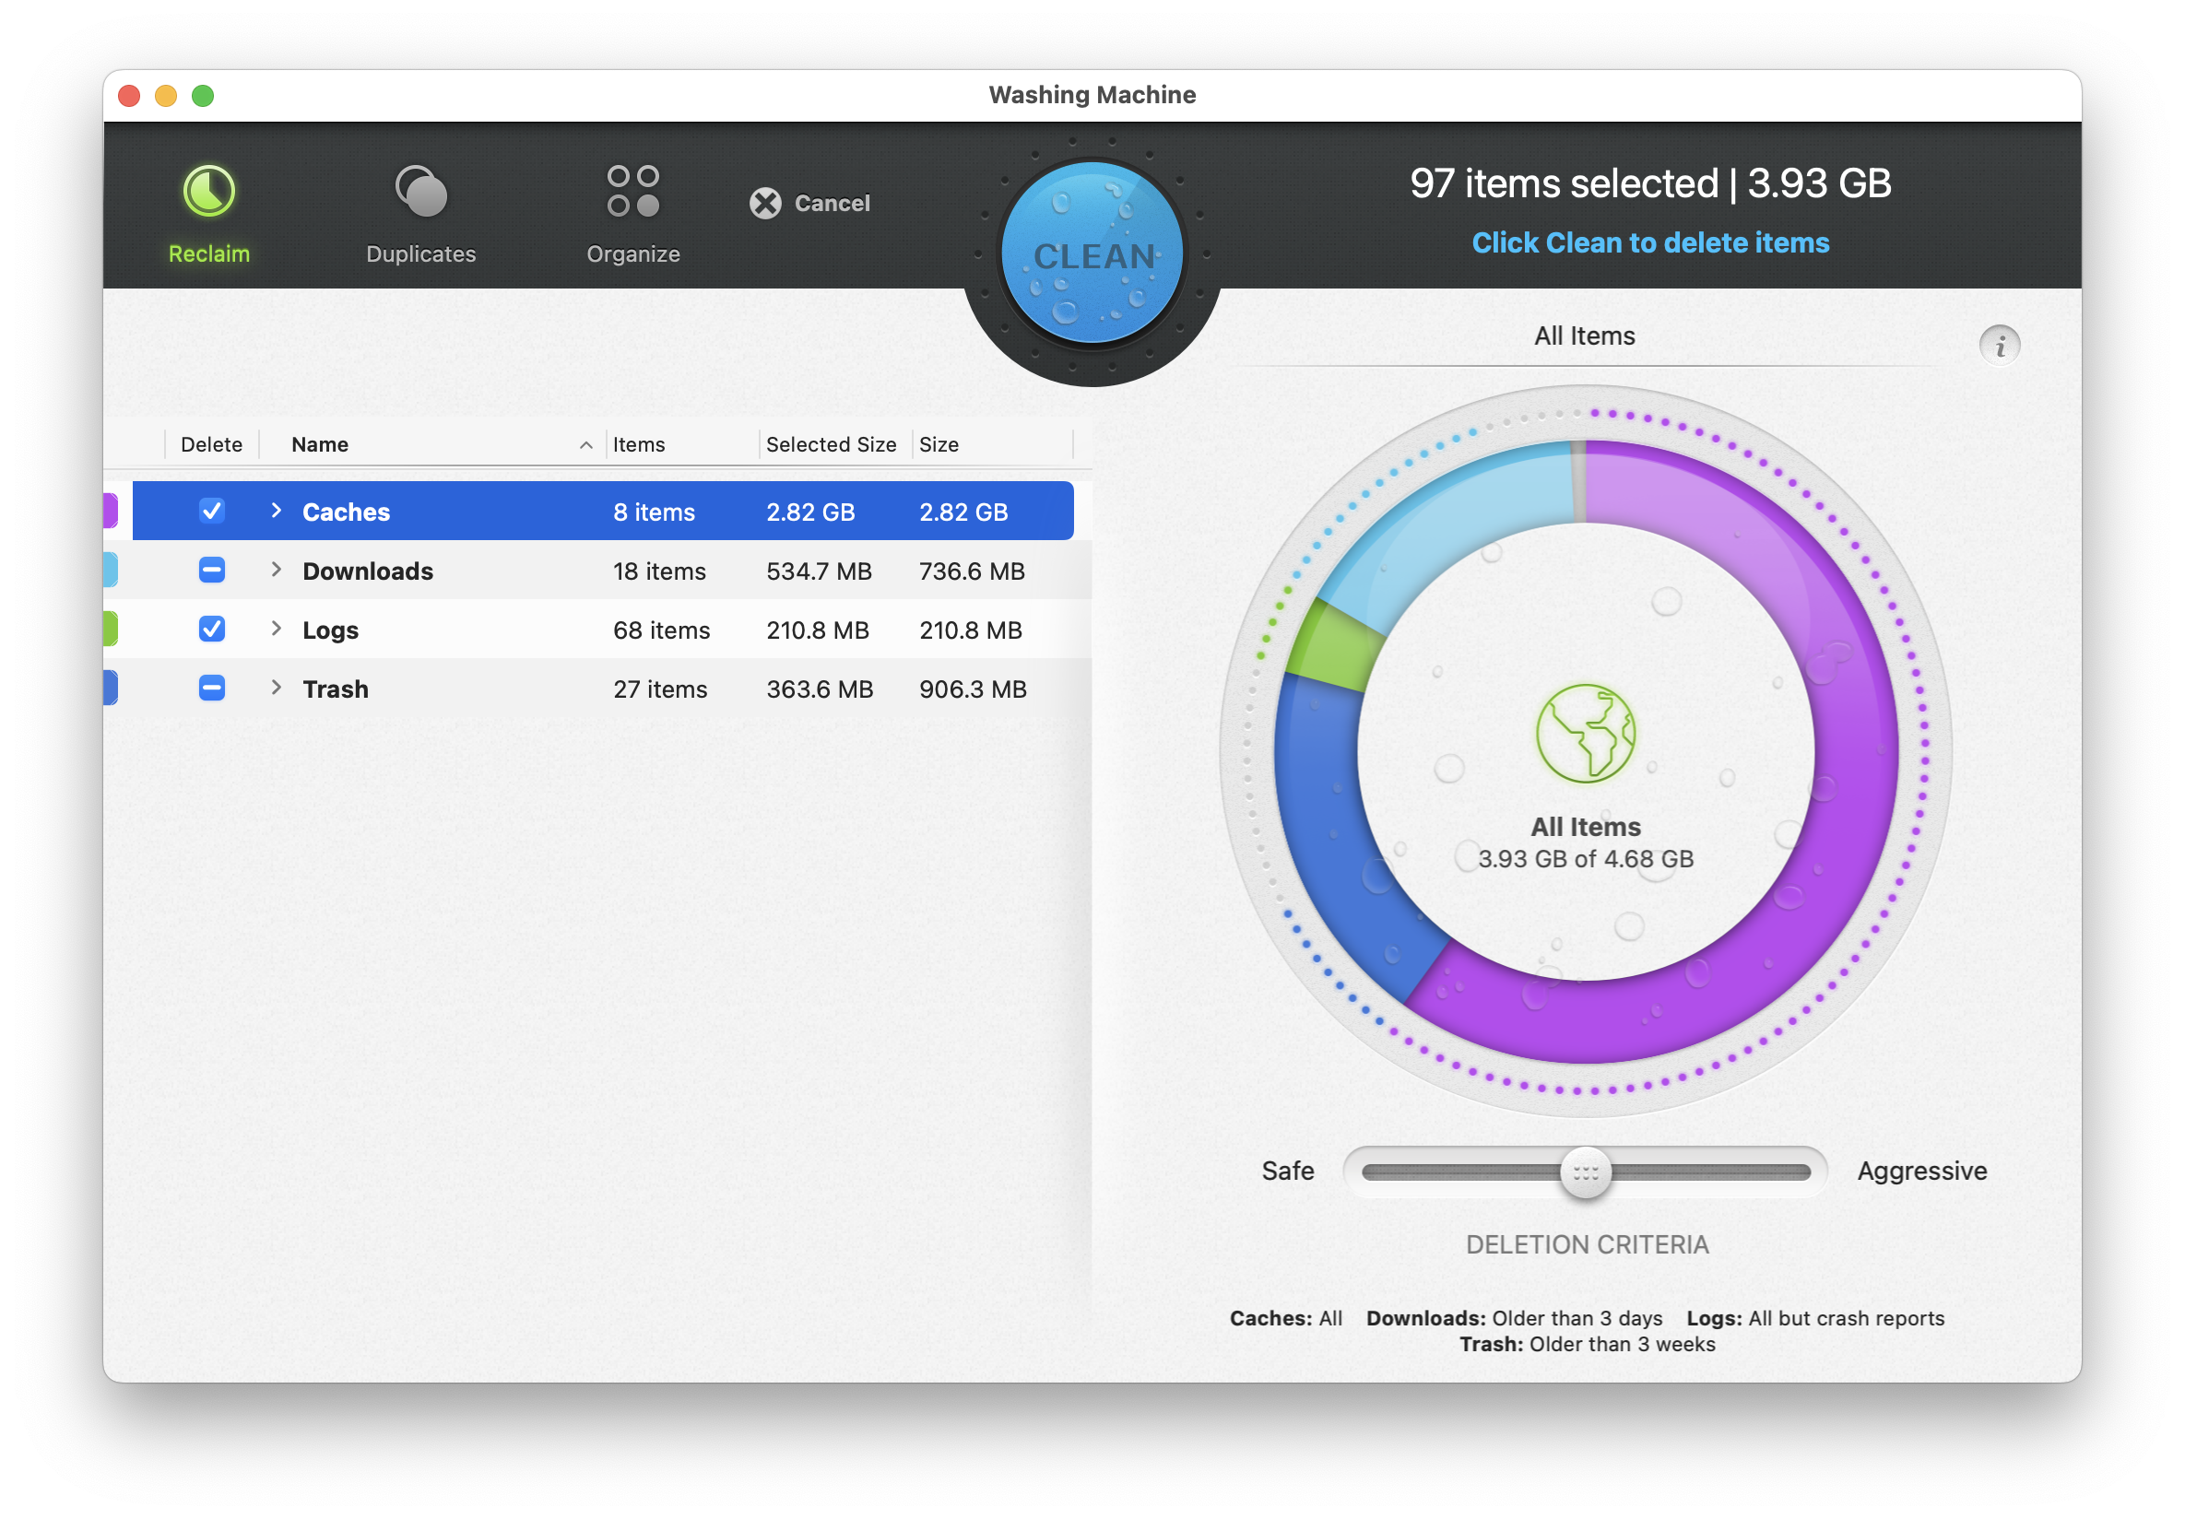Click the '18 items' cell
Image resolution: width=2185 pixels, height=1519 pixels.
tap(658, 571)
